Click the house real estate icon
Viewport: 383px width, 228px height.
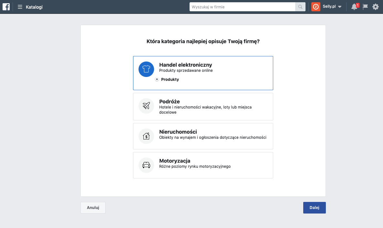tap(146, 136)
